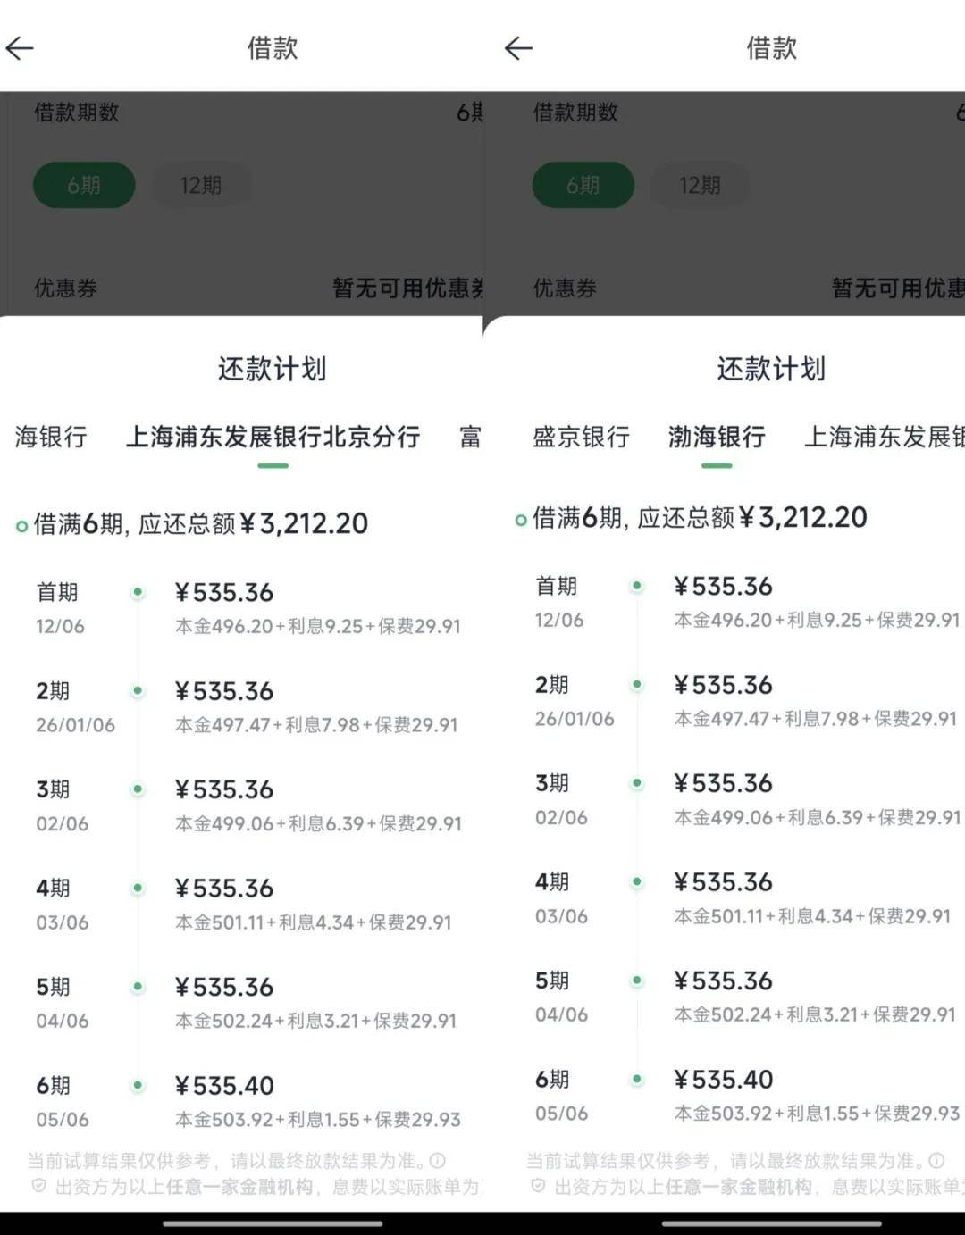The image size is (965, 1235).
Task: Click green circle beside right total repayment
Action: click(x=521, y=520)
